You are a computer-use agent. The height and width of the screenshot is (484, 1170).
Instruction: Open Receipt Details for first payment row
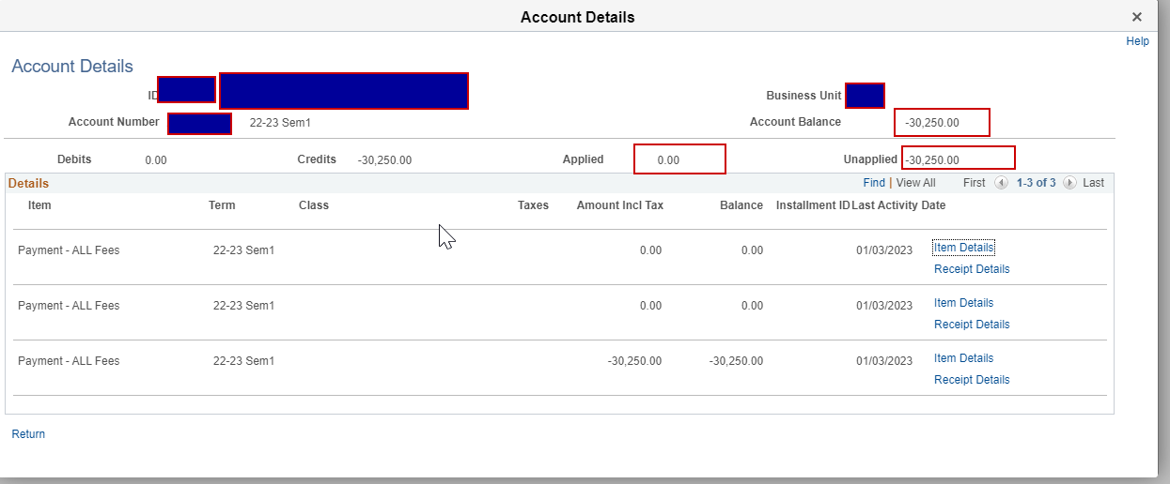(x=972, y=269)
